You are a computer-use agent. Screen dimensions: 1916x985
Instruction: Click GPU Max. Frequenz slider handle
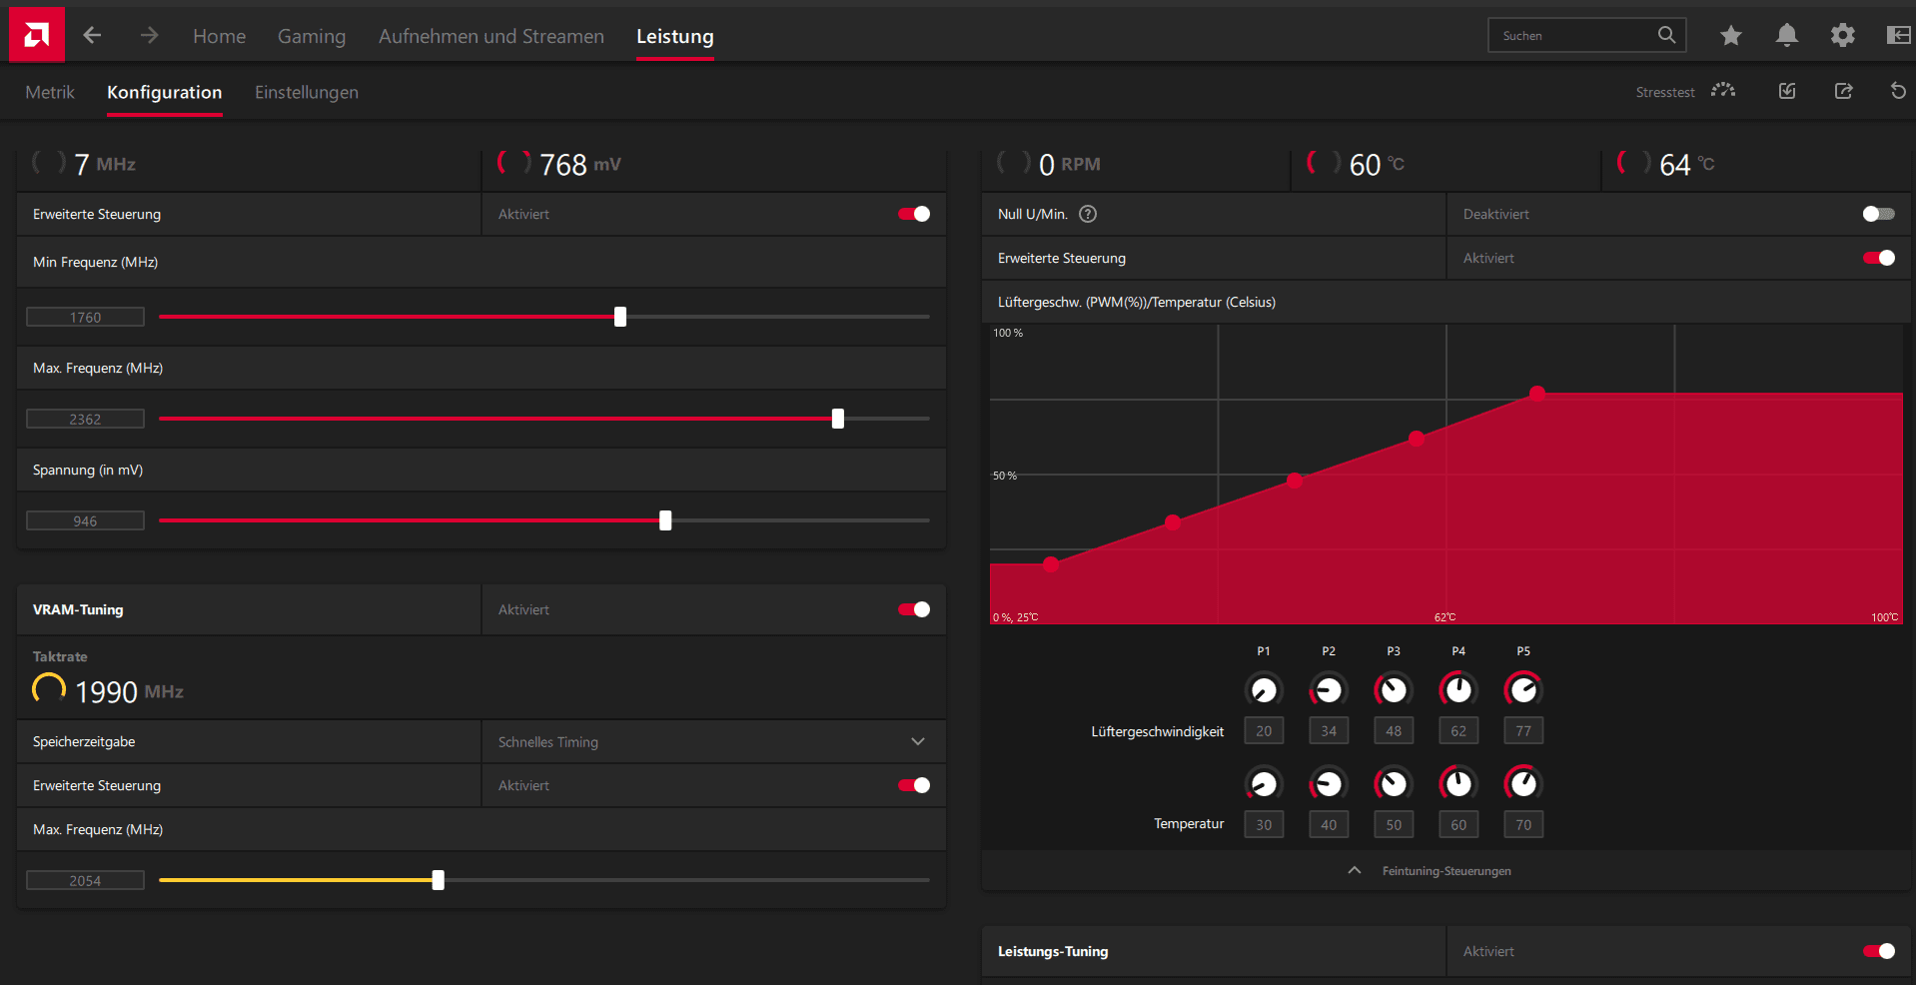pyautogui.click(x=838, y=419)
